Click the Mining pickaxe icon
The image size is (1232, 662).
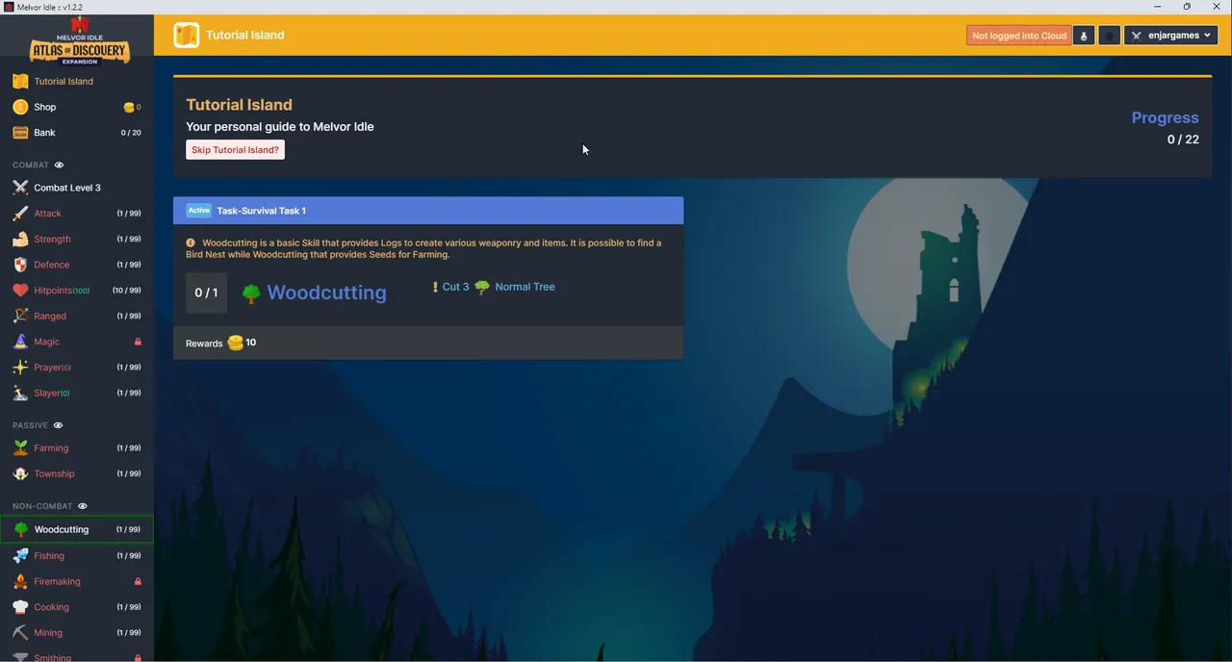(x=20, y=632)
